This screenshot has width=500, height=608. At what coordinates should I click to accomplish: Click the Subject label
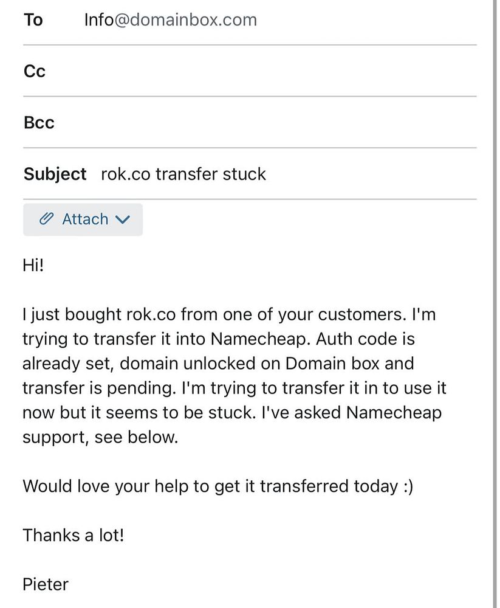pos(55,174)
